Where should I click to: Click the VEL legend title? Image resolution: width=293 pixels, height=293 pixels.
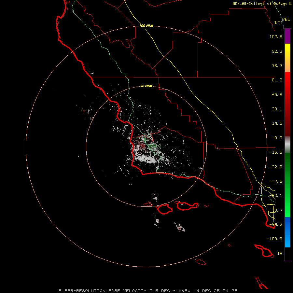[286, 20]
